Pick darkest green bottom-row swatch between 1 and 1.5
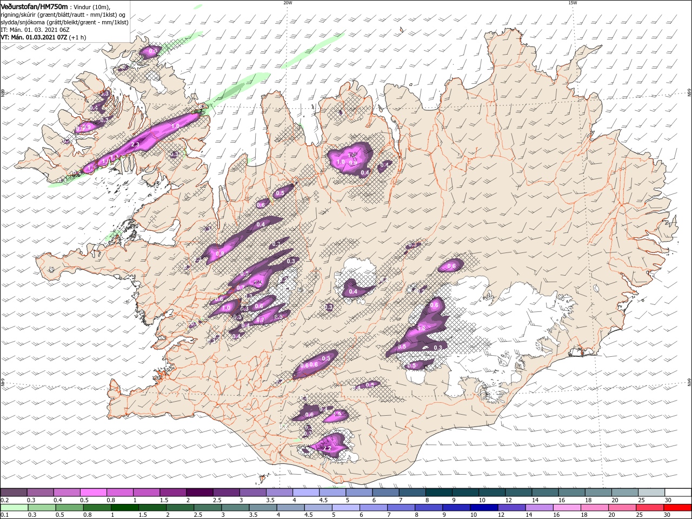Viewport: 692px width, 519px height. [125, 507]
